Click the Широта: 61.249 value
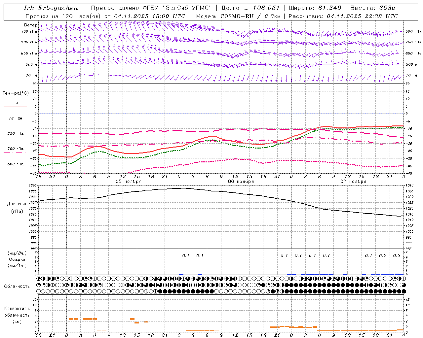 315,8
